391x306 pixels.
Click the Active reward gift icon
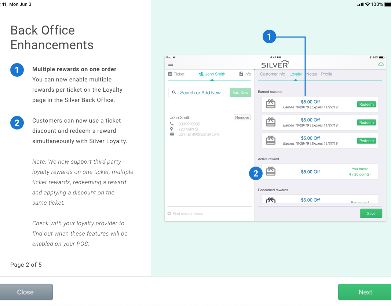271,171
